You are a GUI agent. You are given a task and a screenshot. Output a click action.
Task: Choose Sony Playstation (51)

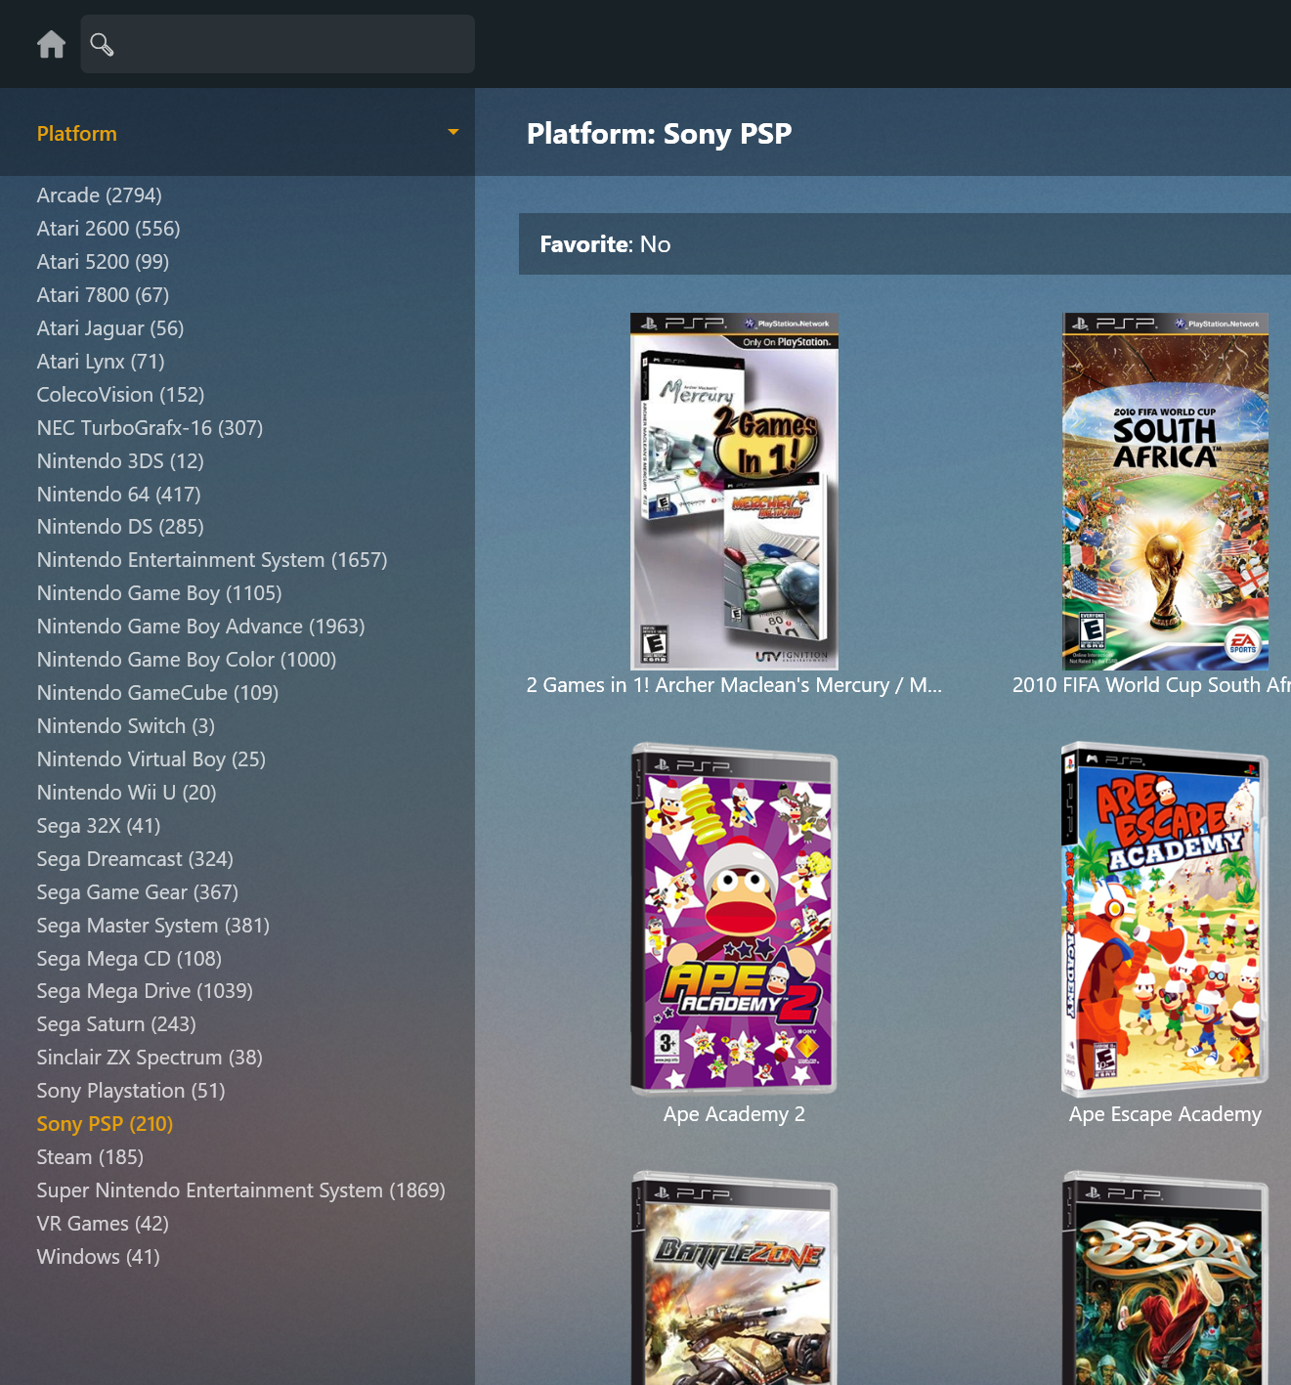131,1091
